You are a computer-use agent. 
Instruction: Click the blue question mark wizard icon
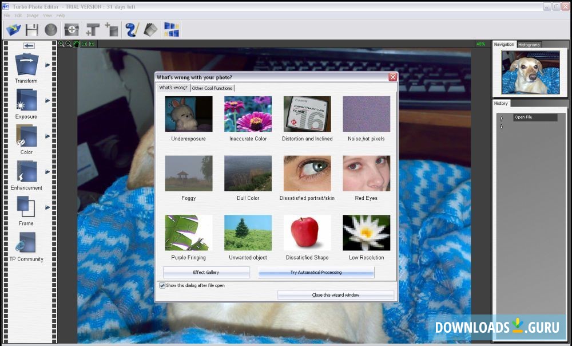(132, 30)
